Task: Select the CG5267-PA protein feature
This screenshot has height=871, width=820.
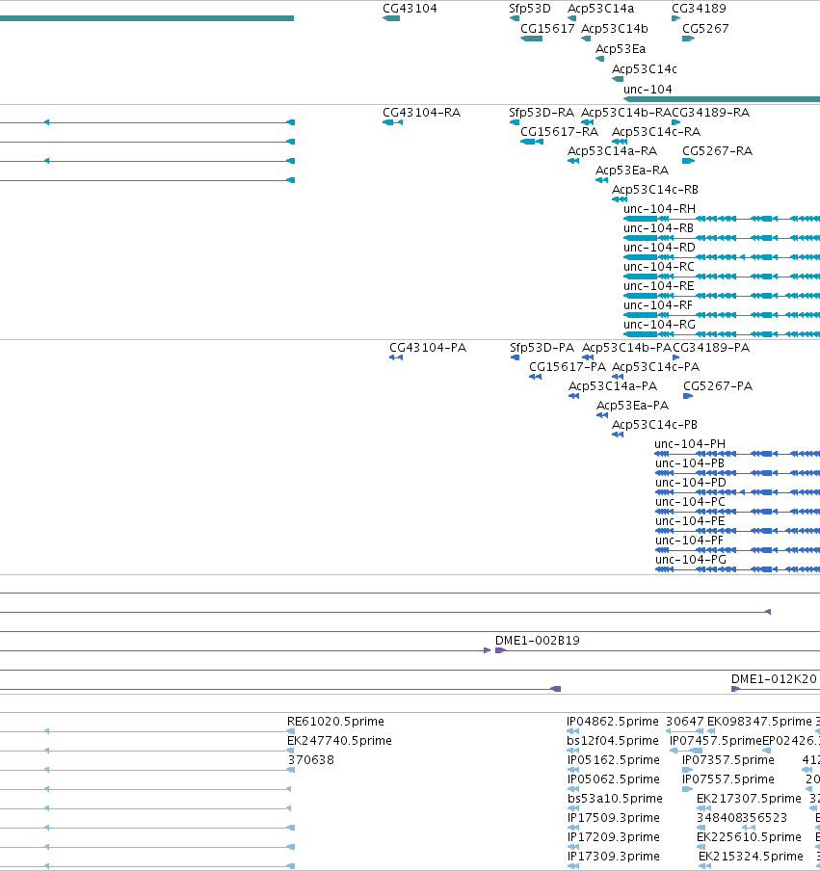Action: pyautogui.click(x=688, y=396)
